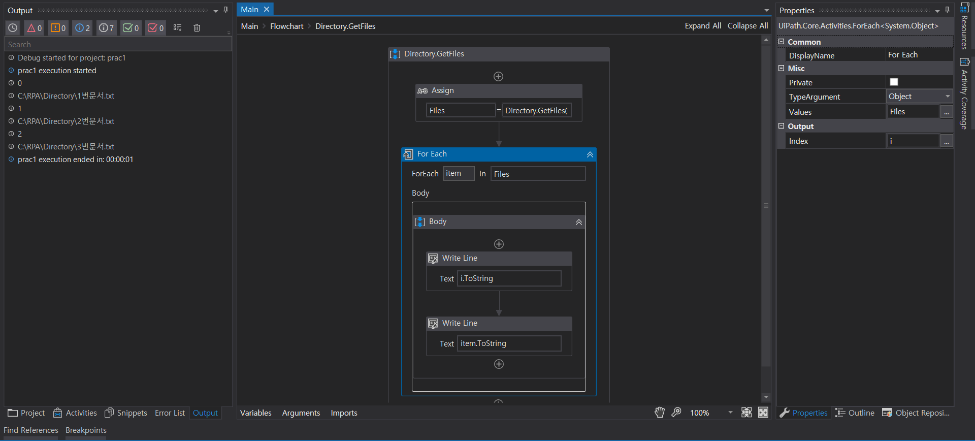Add activity using plus above Assign

point(499,76)
